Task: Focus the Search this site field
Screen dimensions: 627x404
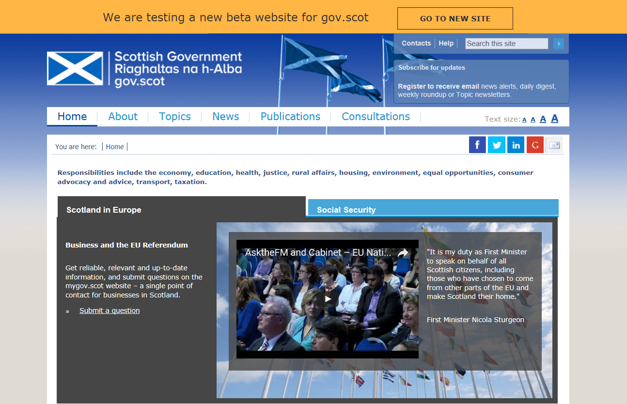Action: coord(507,44)
